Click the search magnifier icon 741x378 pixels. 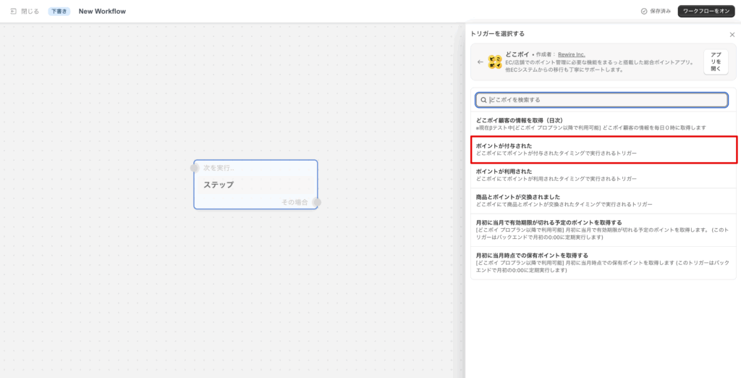[x=483, y=100]
